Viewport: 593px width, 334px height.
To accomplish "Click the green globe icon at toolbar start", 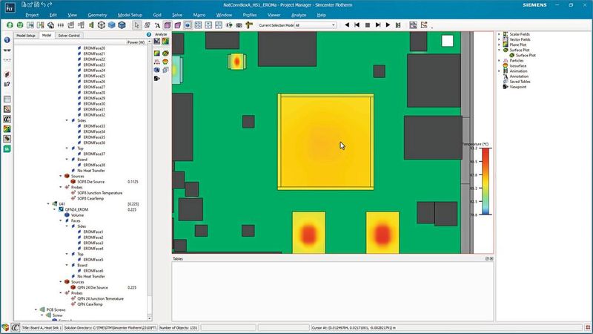I will (10, 25).
